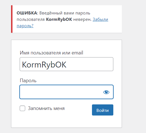Show the password with the eye icon
The image size is (146, 133).
(106, 92)
